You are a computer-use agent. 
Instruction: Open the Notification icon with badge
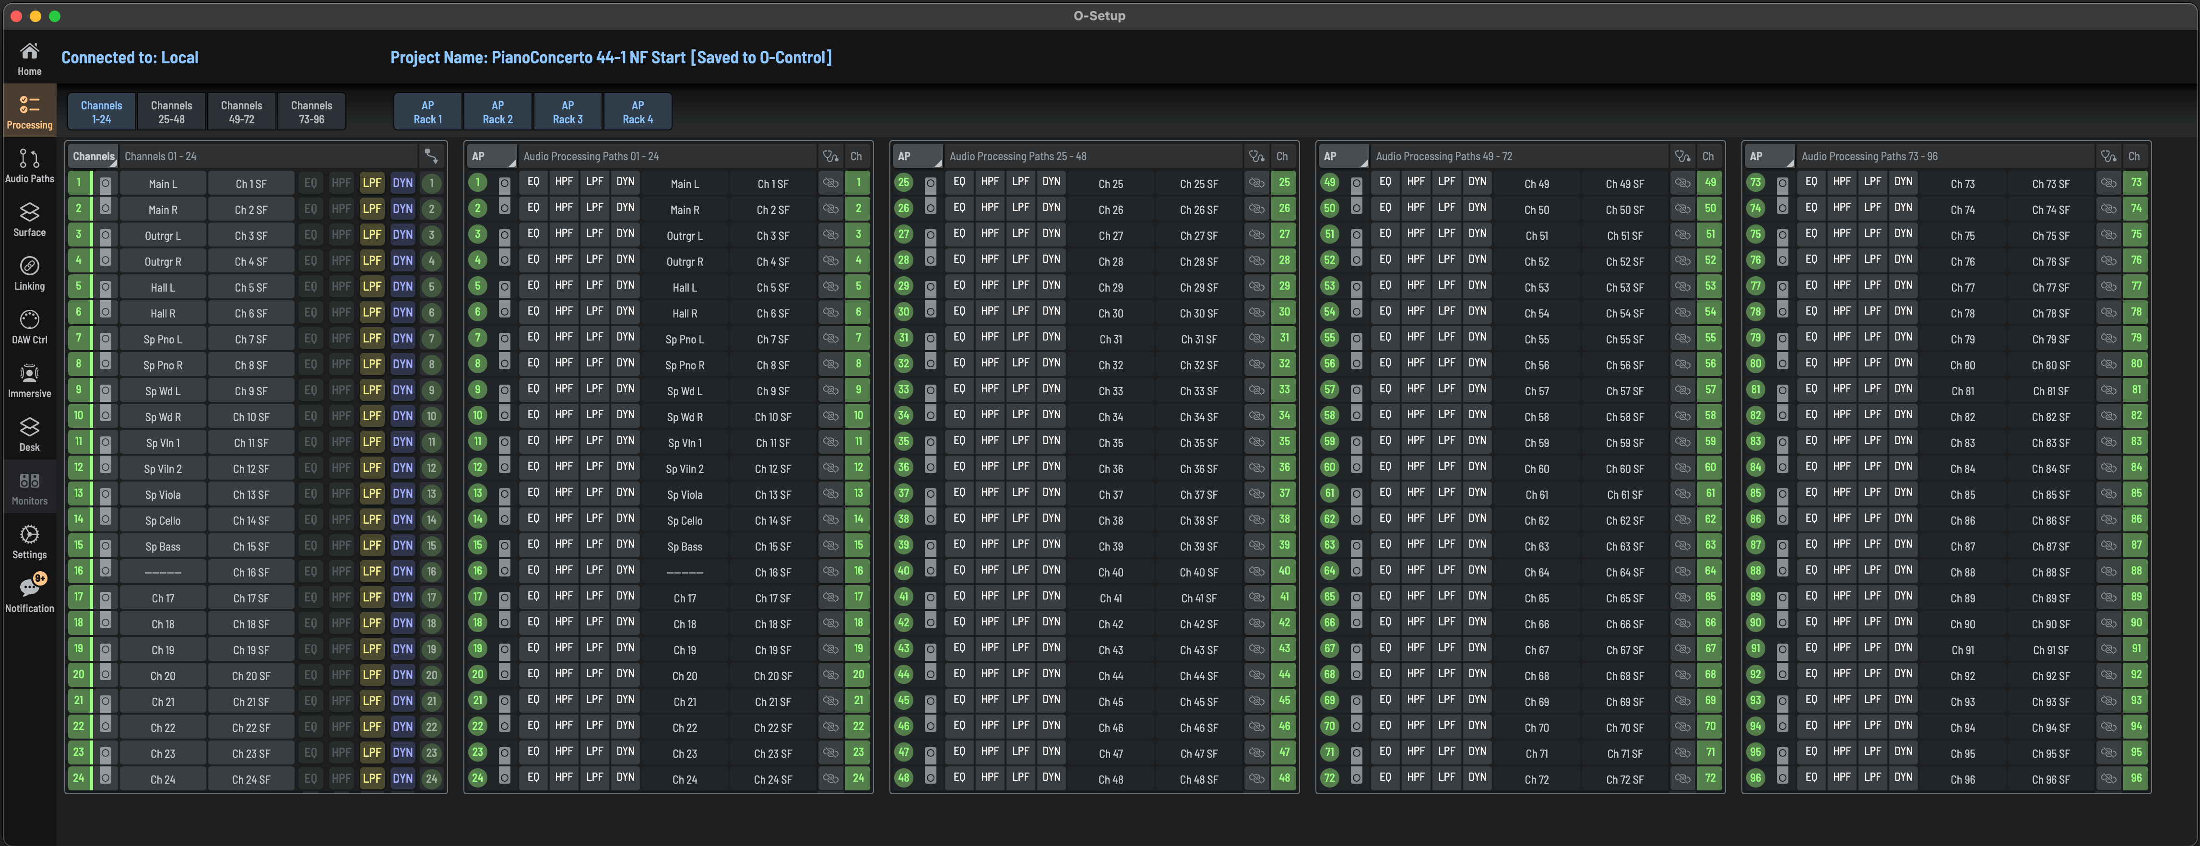coord(29,593)
